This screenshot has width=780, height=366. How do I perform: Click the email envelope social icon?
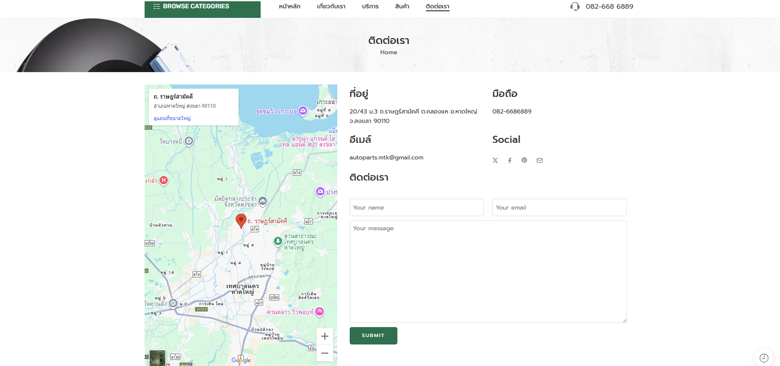pos(539,161)
